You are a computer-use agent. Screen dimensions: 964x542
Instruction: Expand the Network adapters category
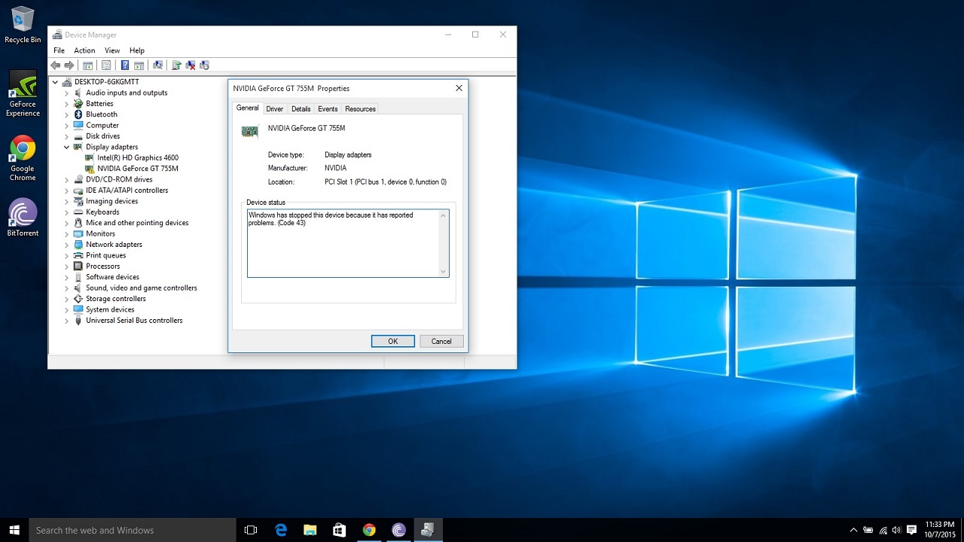(x=66, y=245)
